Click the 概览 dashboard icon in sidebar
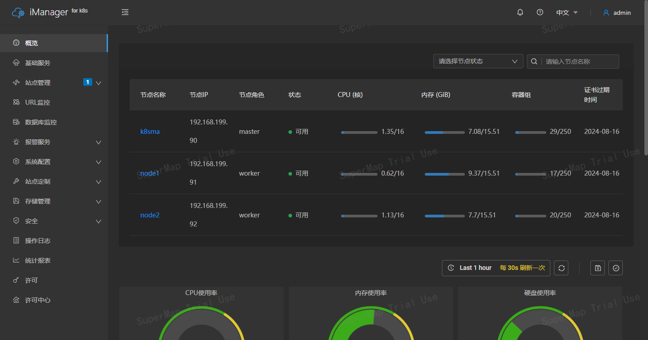Image resolution: width=648 pixels, height=340 pixels. point(16,43)
